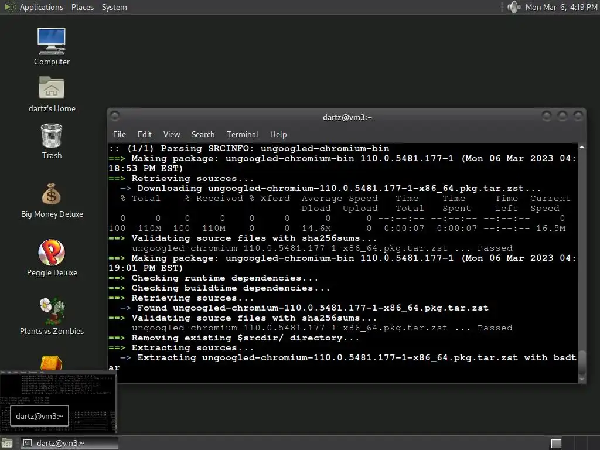Click "Checking buildtime dependencies..." text
600x450 pixels.
(x=231, y=288)
